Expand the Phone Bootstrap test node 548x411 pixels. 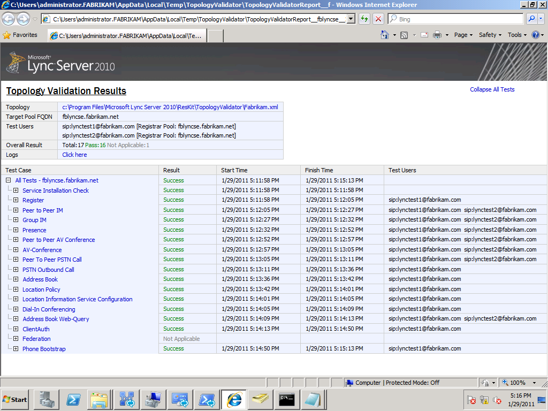tap(16, 349)
